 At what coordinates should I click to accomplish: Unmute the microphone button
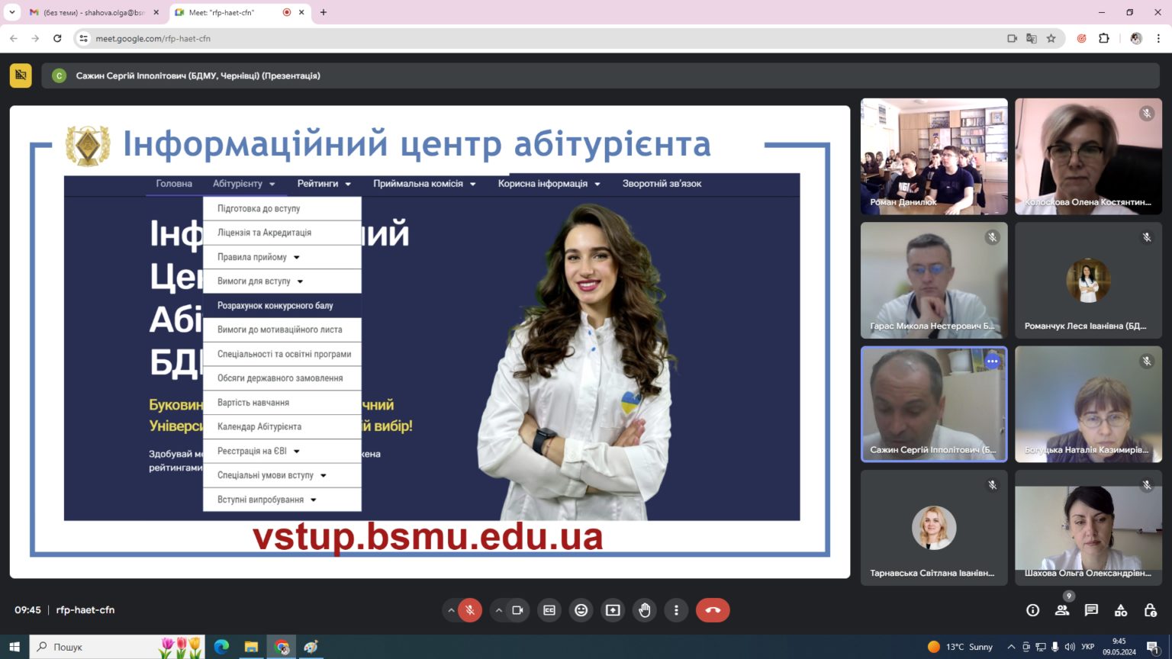(470, 610)
